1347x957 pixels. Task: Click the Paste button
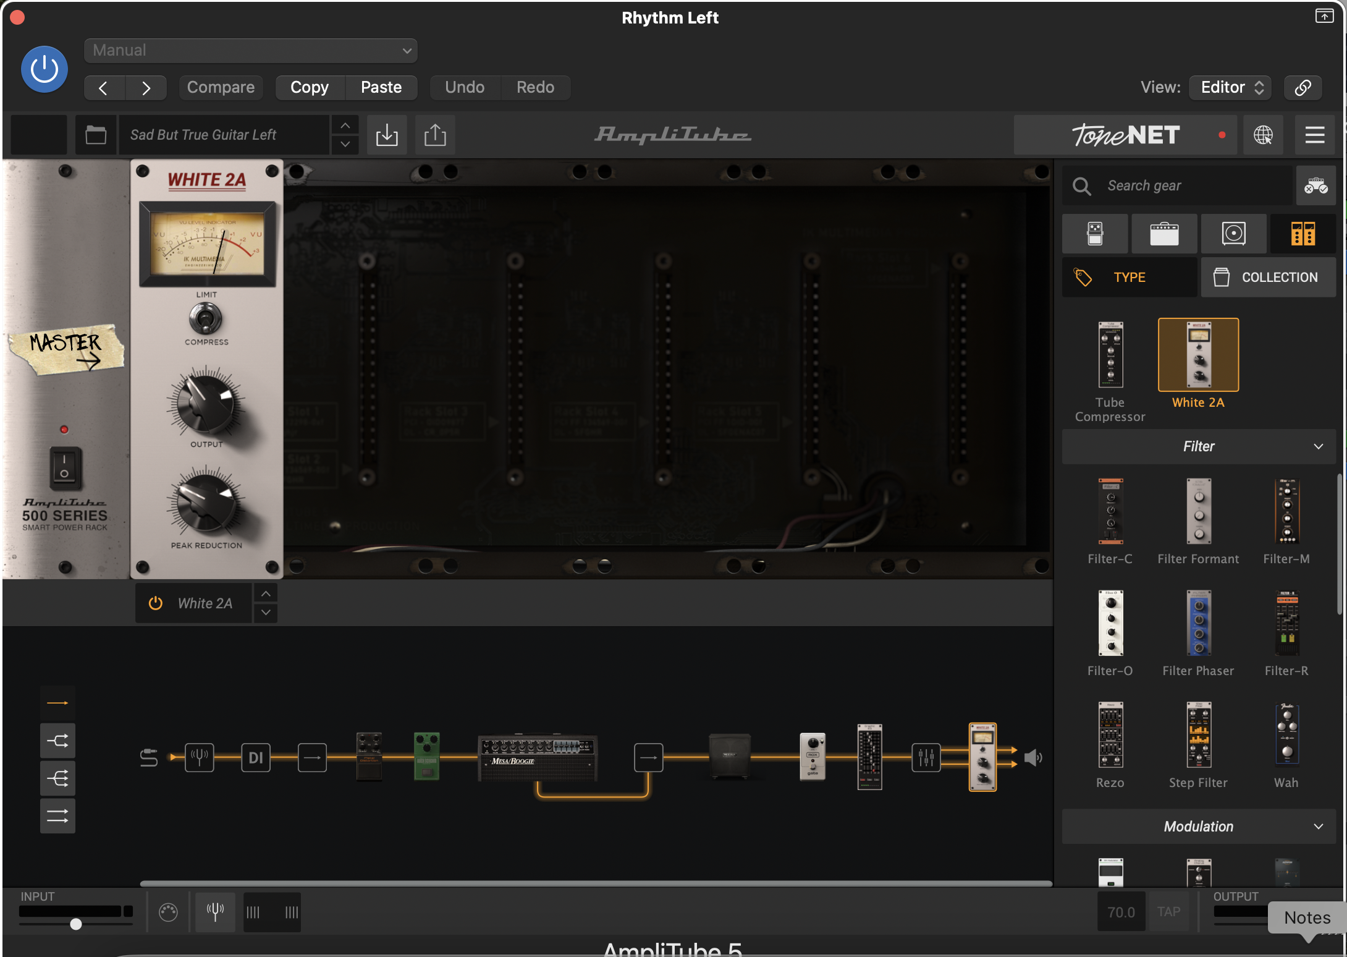coord(381,88)
